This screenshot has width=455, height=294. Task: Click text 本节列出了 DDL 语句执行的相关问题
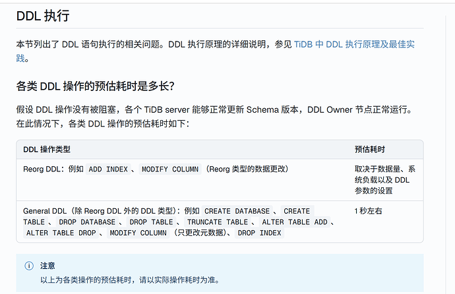(x=88, y=44)
